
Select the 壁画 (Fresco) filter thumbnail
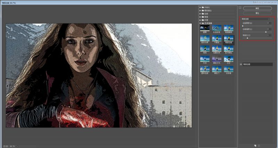point(204,28)
